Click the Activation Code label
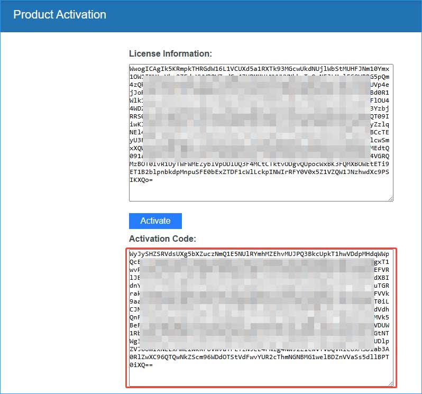Viewport: 422px width, 394px height. tap(162, 239)
